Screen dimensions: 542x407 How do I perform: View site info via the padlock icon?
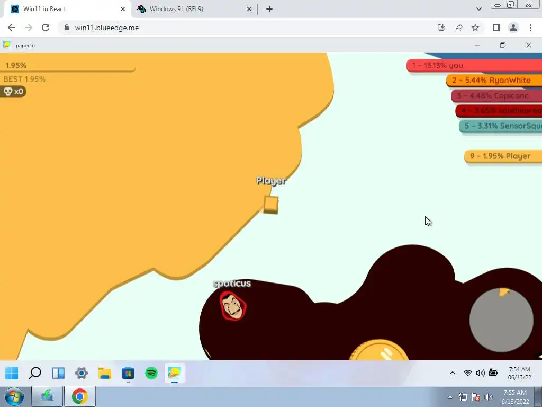pyautogui.click(x=67, y=28)
